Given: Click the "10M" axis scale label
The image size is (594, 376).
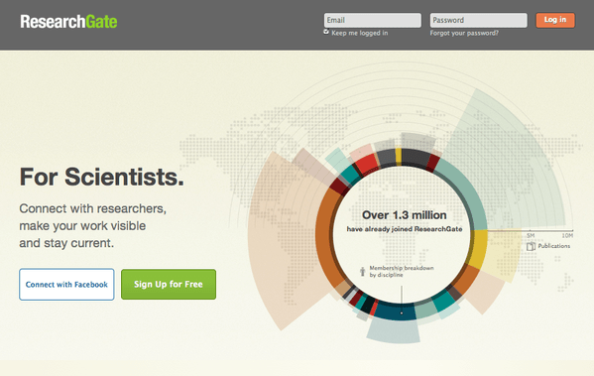Looking at the screenshot, I should click(567, 235).
